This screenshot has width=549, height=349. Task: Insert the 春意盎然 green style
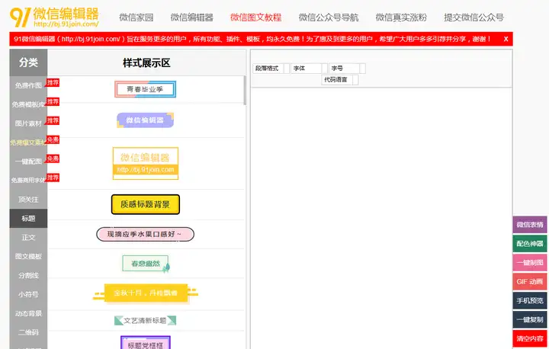point(146,264)
